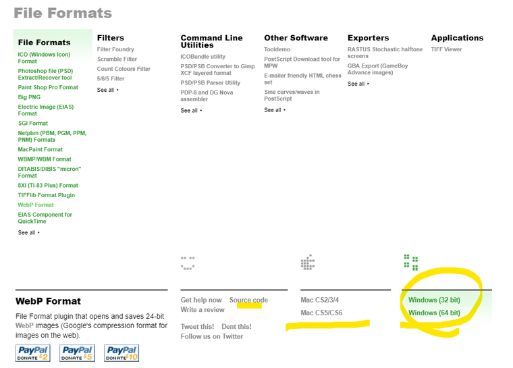Viewport: 513px width, 368px height.
Task: Expand See all under Other Software
Action: pos(275,110)
